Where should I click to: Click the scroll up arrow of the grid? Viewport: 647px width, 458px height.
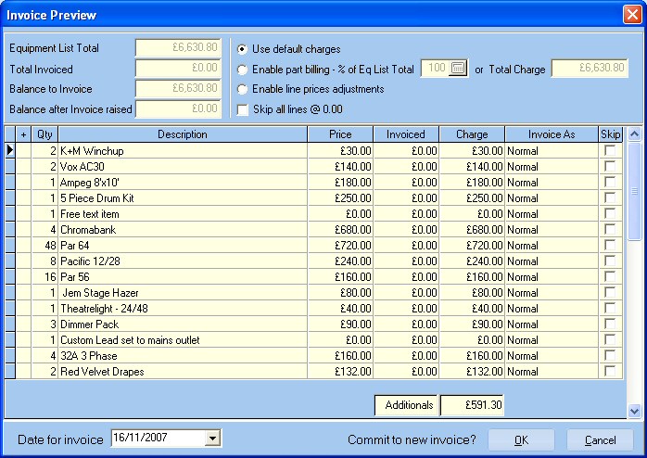(634, 134)
